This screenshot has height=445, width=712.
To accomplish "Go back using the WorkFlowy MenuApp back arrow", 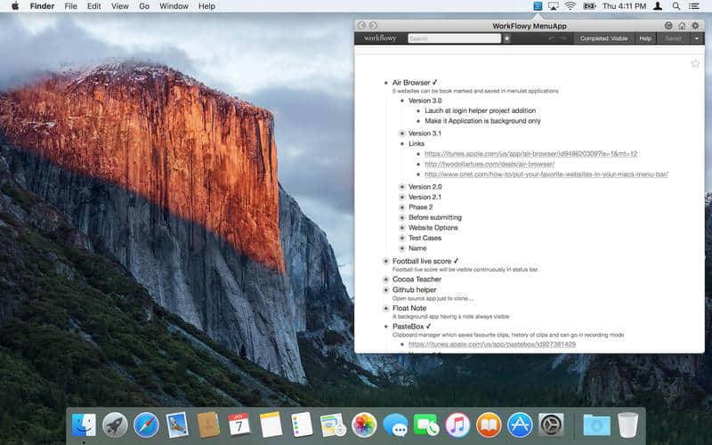I will (x=361, y=26).
